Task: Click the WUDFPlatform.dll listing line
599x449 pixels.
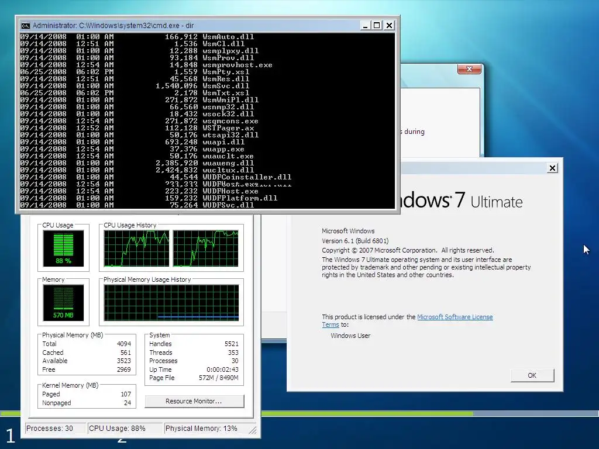Action: pyautogui.click(x=149, y=198)
